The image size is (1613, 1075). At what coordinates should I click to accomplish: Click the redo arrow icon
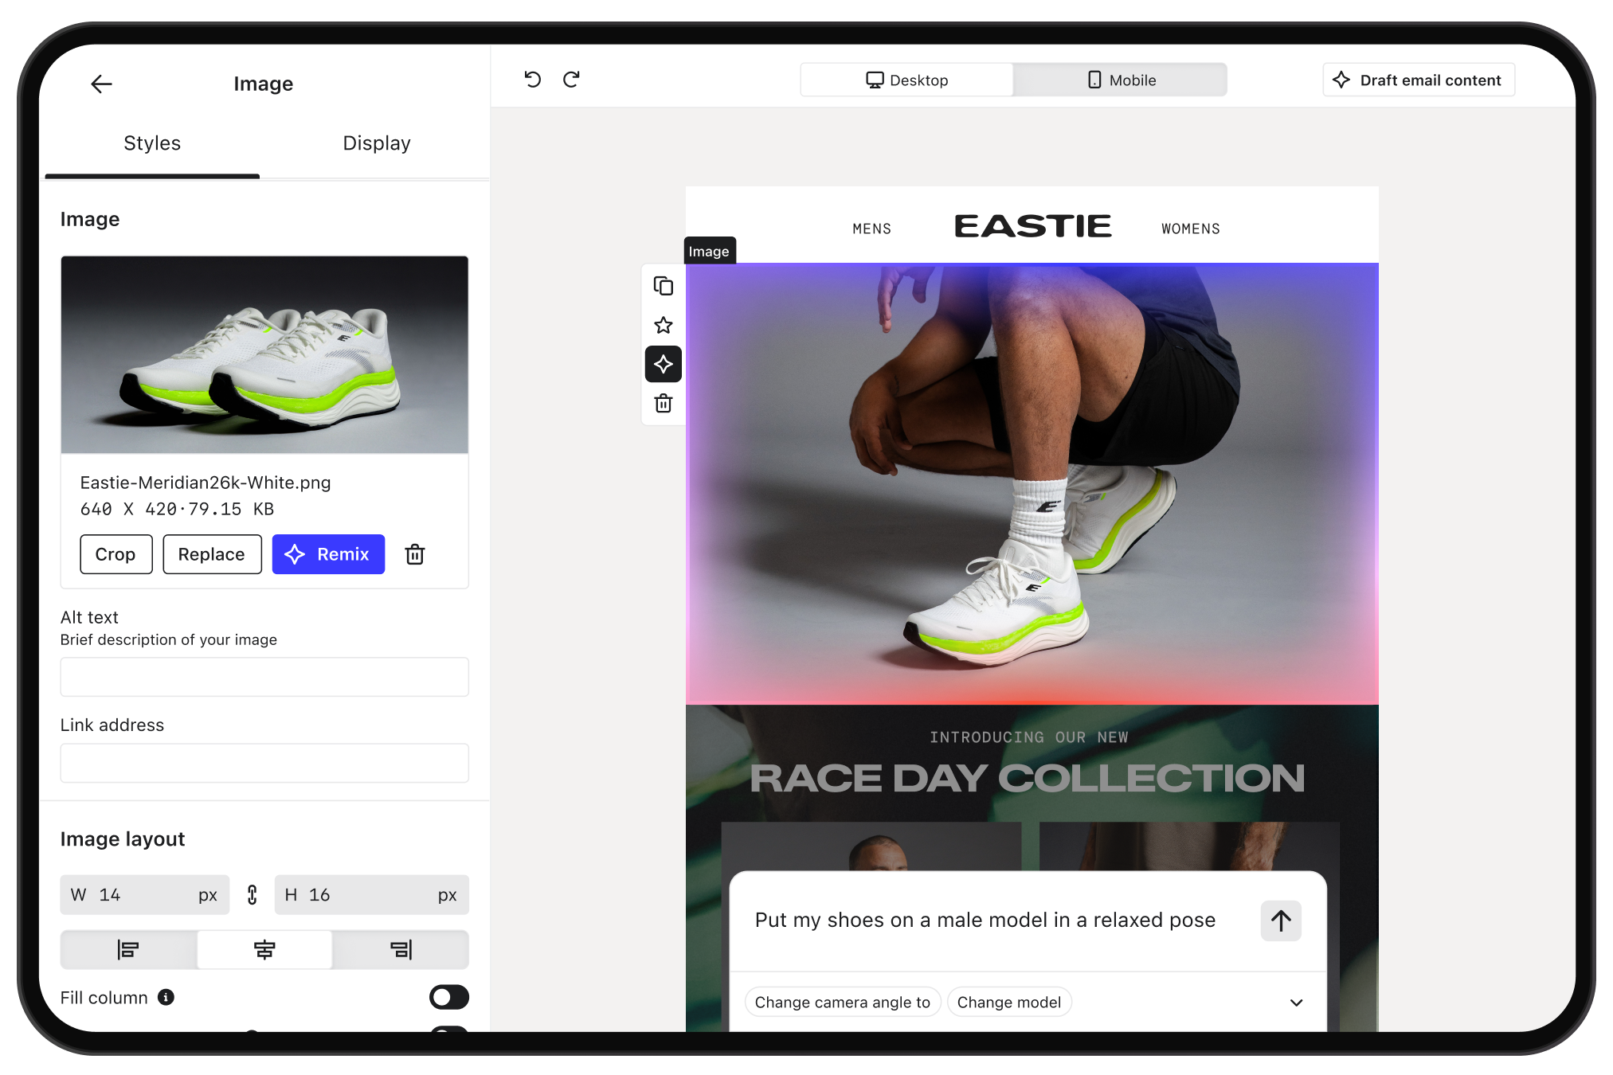pos(571,80)
